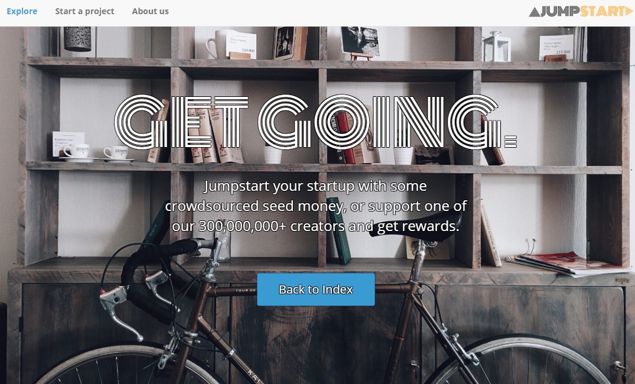Click the Jumpstart logo wordmark
This screenshot has width=635, height=384.
580,11
